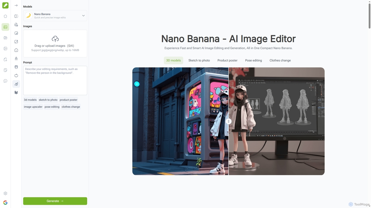Click the before/after comparison slider handle

pyautogui.click(x=228, y=121)
